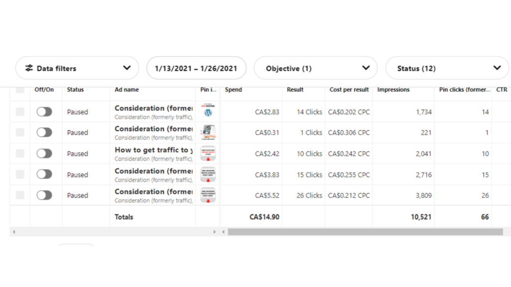
Task: Click the CA$0.202 CPC cell
Action: (349, 112)
